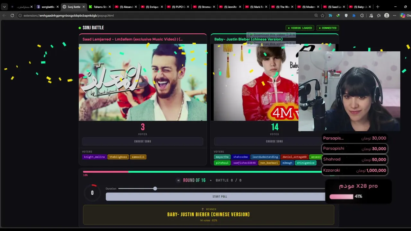Click the Connected status badge
The image size is (411, 231).
[x=328, y=28]
